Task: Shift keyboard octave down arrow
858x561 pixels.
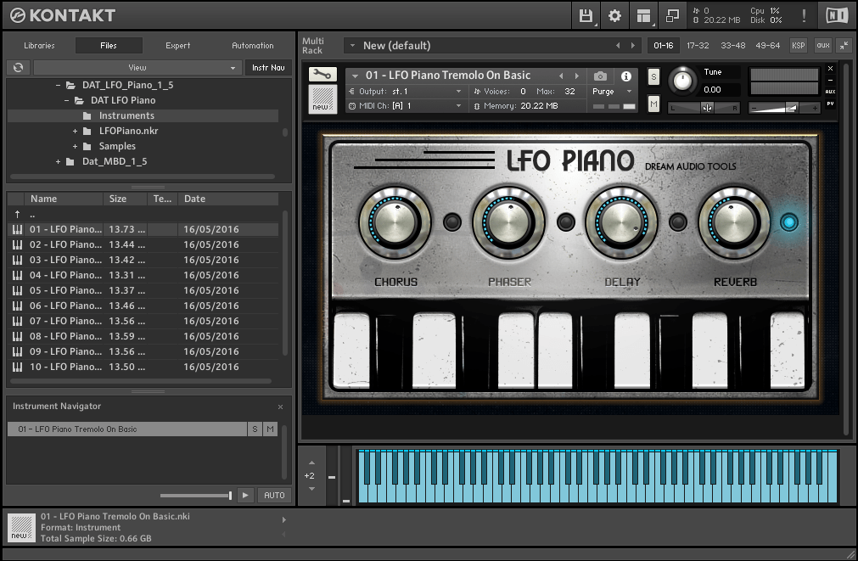Action: [x=312, y=489]
